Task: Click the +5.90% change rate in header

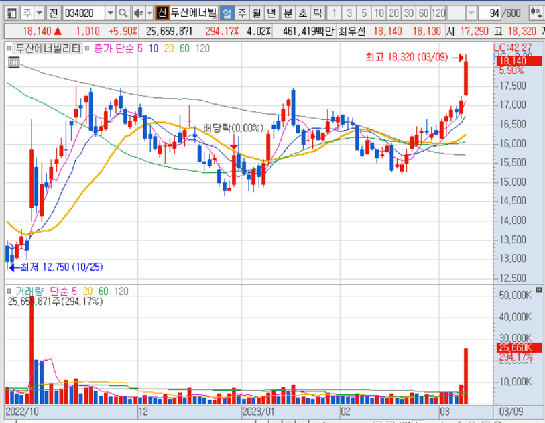Action: point(123,32)
